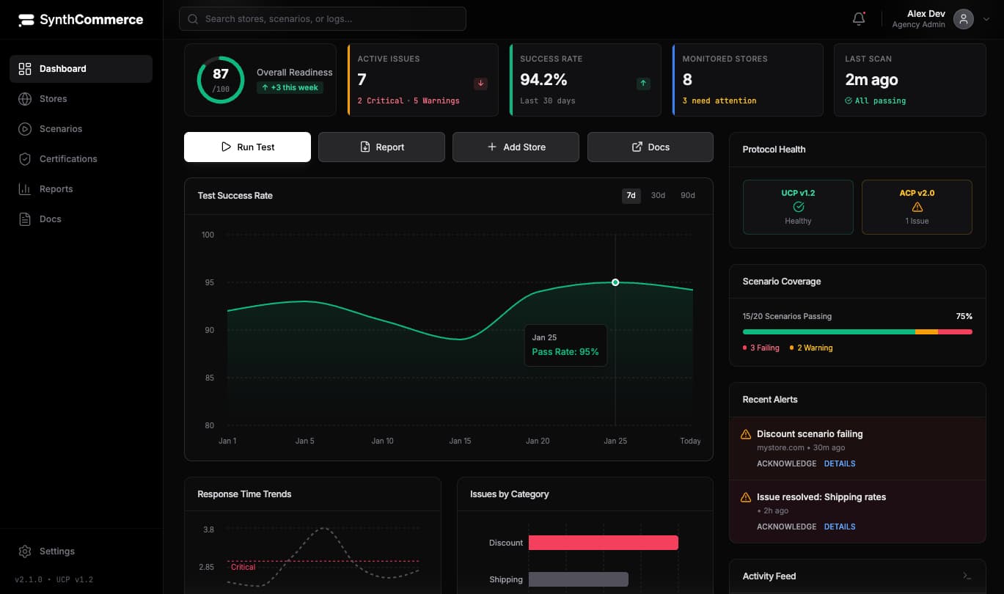Screen dimensions: 1004x594
Task: Open the notifications bell
Action: coord(858,18)
